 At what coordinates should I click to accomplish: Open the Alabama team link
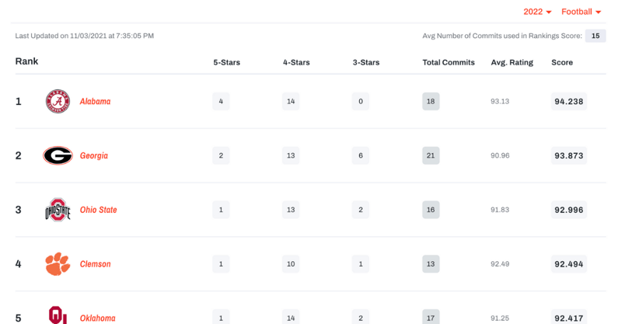tap(95, 101)
